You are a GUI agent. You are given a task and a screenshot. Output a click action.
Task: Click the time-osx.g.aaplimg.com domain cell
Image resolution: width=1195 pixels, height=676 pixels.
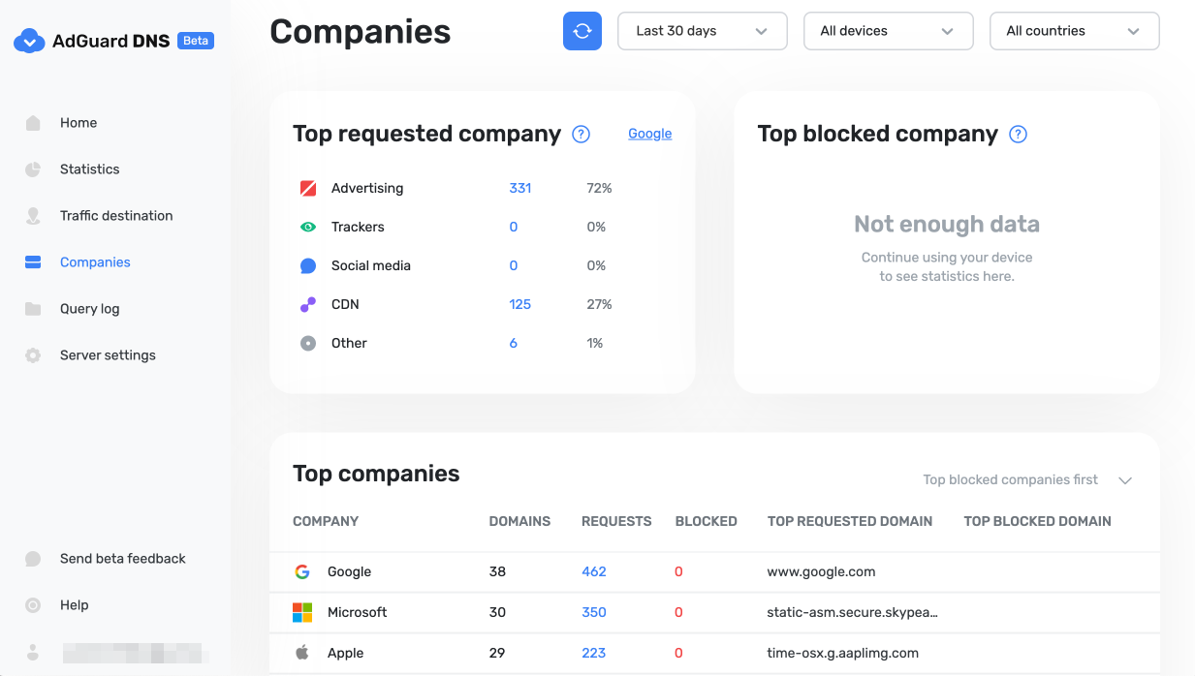tap(842, 654)
